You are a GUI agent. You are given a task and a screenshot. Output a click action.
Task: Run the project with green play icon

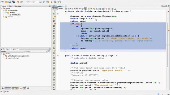[52, 2]
